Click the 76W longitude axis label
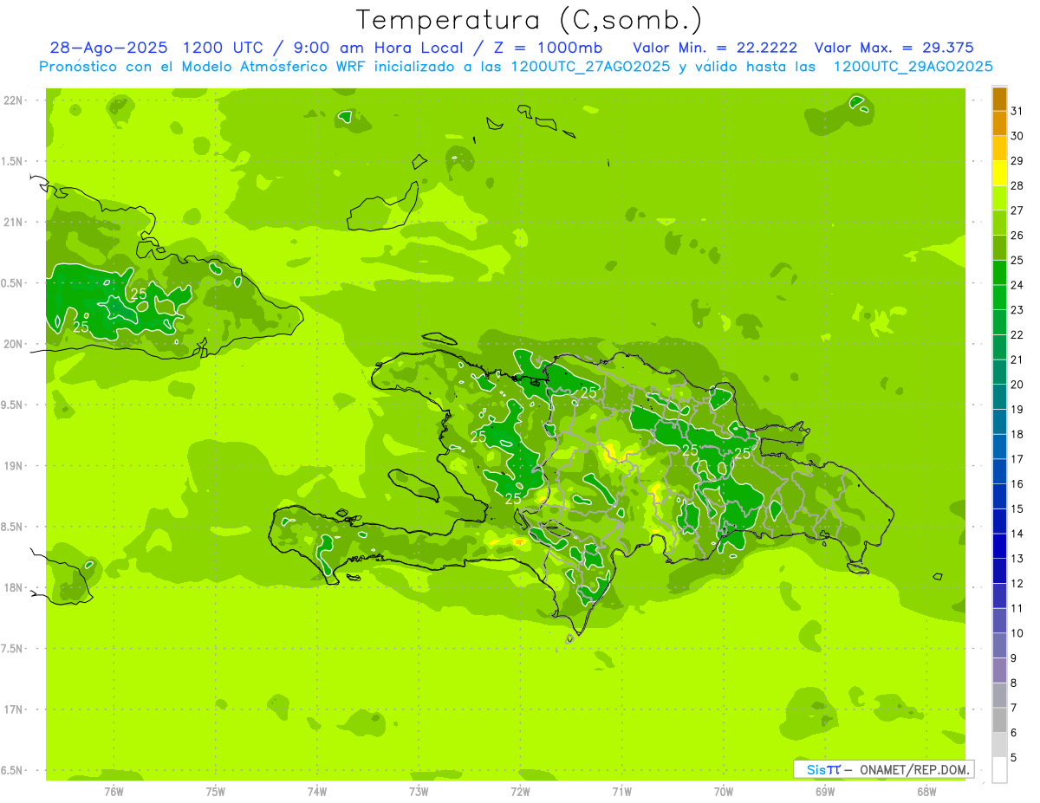The width and height of the screenshot is (1040, 803). (x=114, y=791)
